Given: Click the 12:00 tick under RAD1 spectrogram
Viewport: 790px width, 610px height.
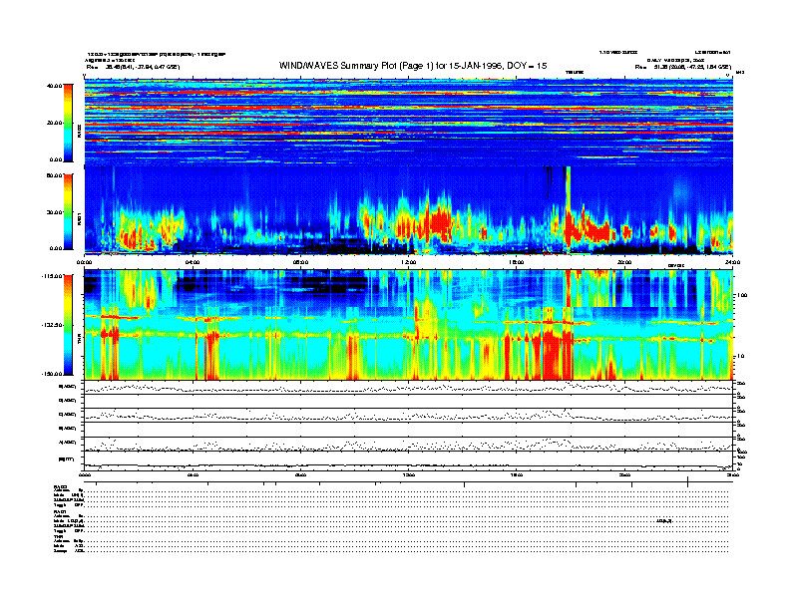Looking at the screenshot, I should (x=409, y=262).
